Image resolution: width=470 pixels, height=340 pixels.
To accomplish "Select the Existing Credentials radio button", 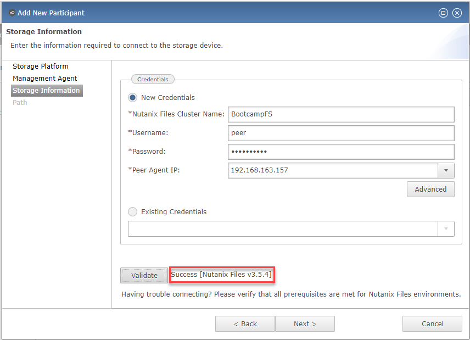I will coord(132,211).
